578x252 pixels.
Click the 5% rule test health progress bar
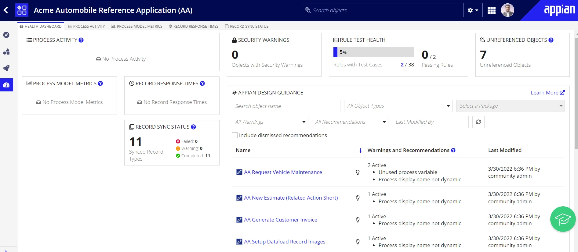tap(374, 52)
